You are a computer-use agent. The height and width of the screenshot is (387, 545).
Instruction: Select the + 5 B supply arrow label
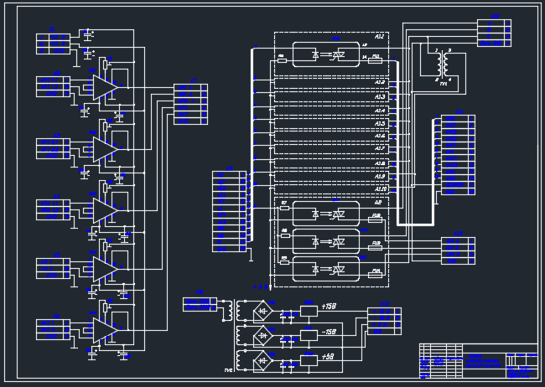[260, 287]
